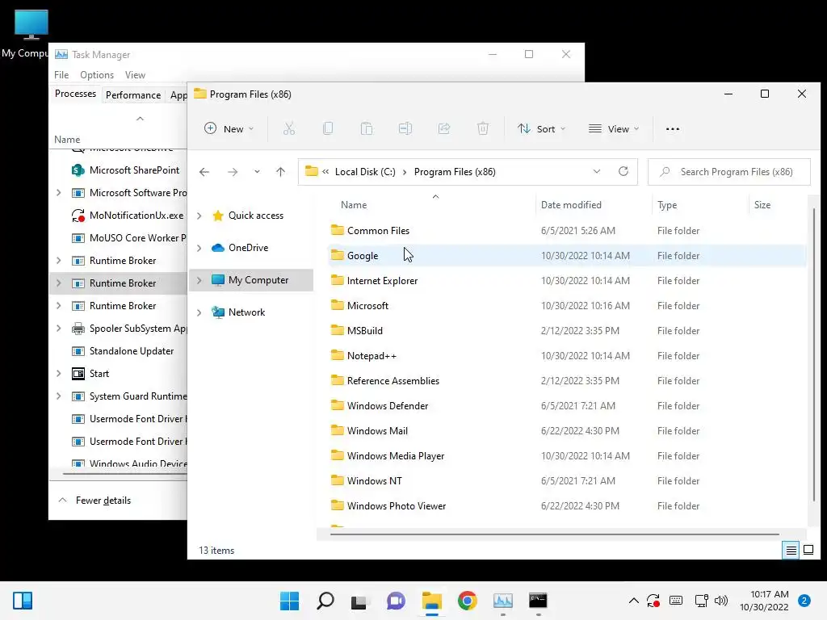The image size is (827, 620).
Task: Select the MSBuild folder
Action: tap(566, 331)
